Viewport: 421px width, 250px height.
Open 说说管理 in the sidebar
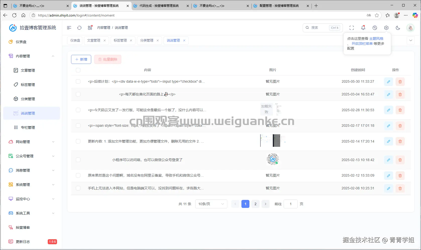28,113
